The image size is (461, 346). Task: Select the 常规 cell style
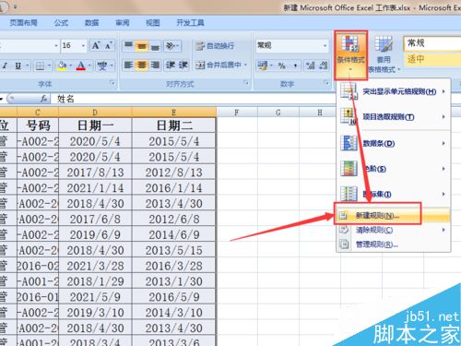(431, 43)
